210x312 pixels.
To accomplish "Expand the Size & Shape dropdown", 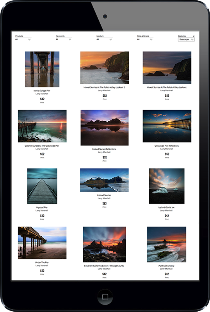I will [145, 39].
